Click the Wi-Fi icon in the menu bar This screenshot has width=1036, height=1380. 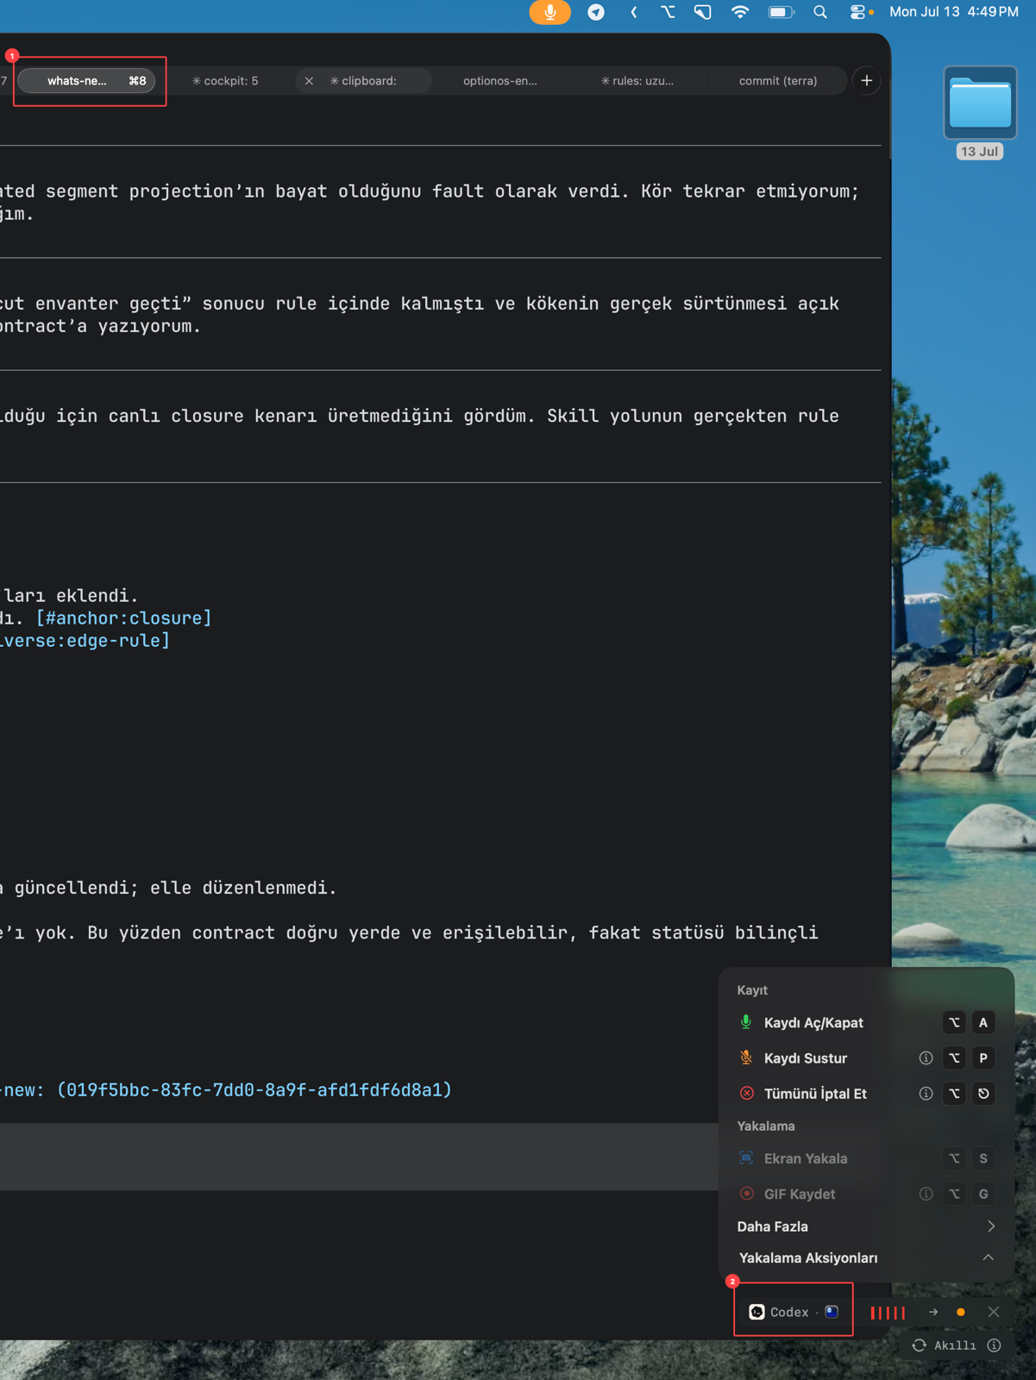(x=740, y=12)
